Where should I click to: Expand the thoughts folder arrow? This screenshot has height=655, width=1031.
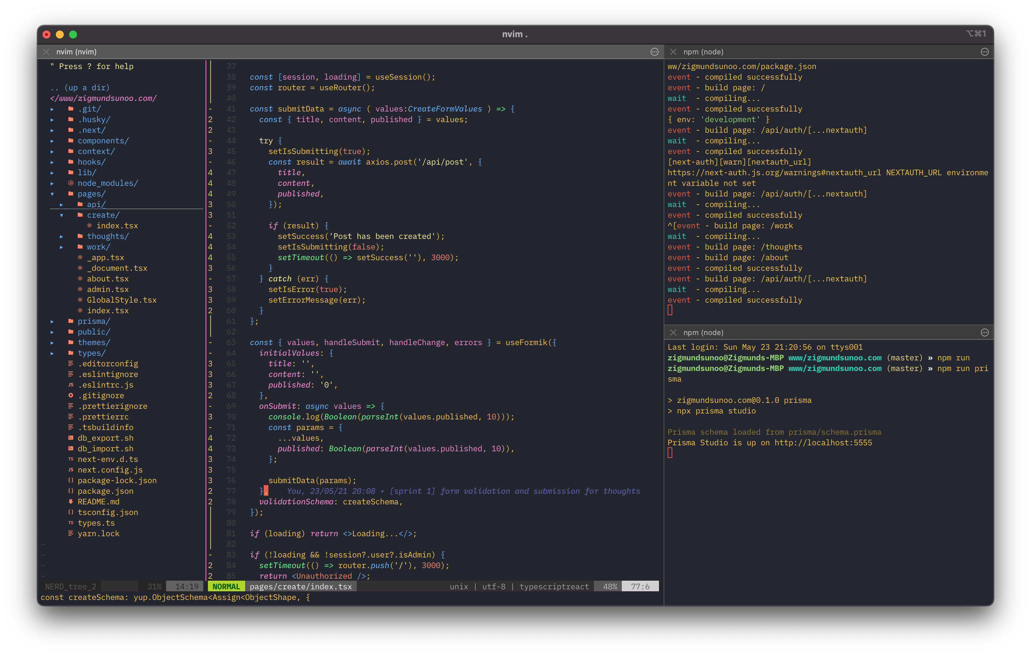pos(62,236)
